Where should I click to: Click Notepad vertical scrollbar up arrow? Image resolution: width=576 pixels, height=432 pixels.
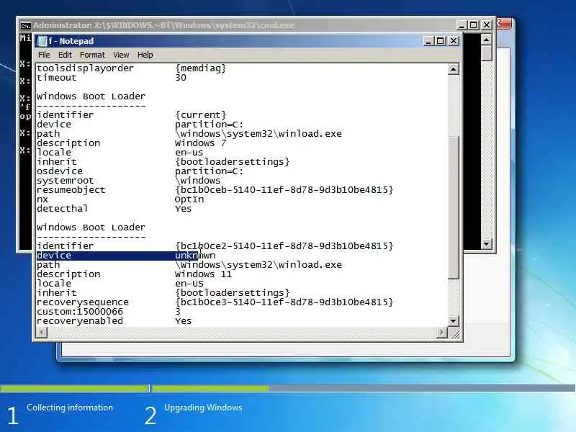pyautogui.click(x=454, y=69)
